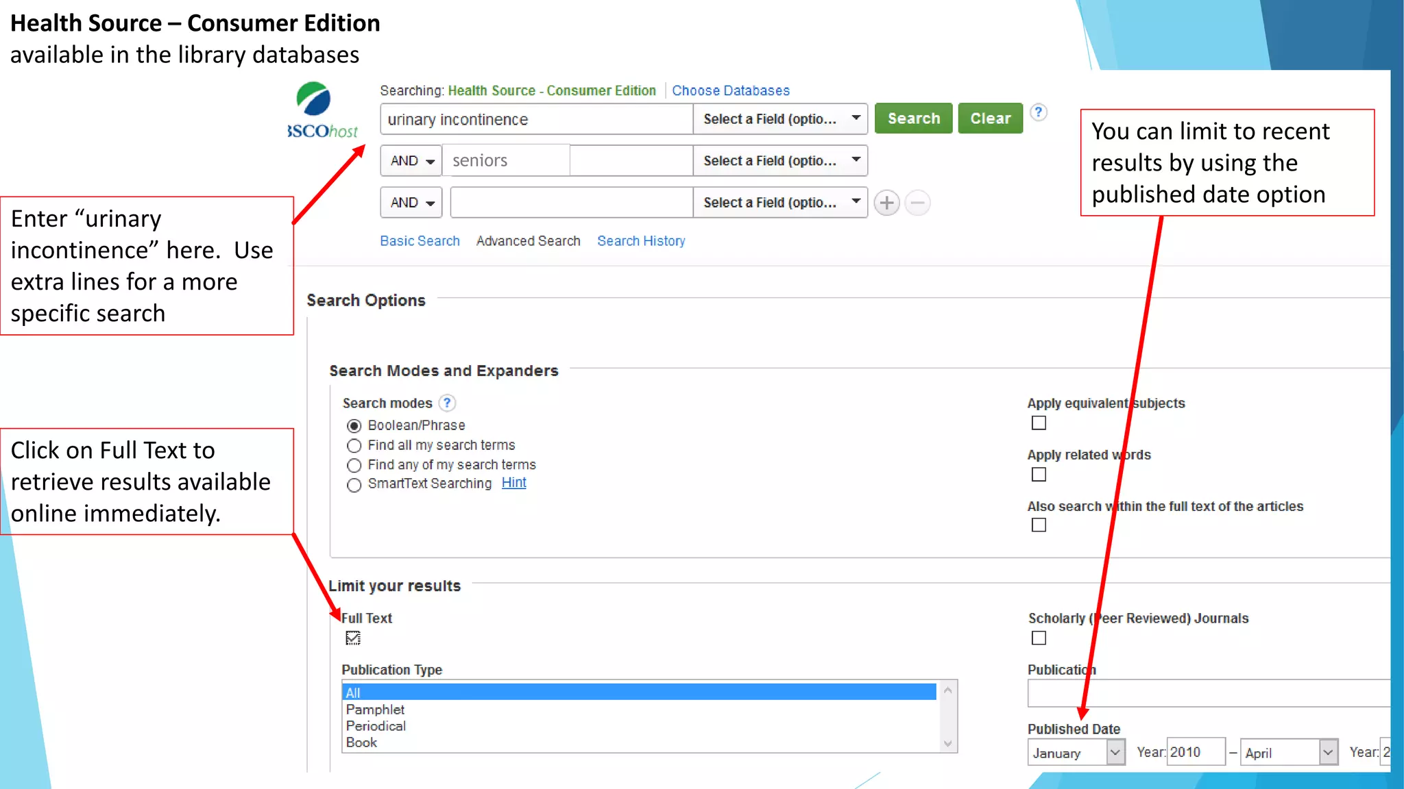This screenshot has height=789, width=1404.
Task: Select Find all my search terms
Action: click(x=354, y=446)
